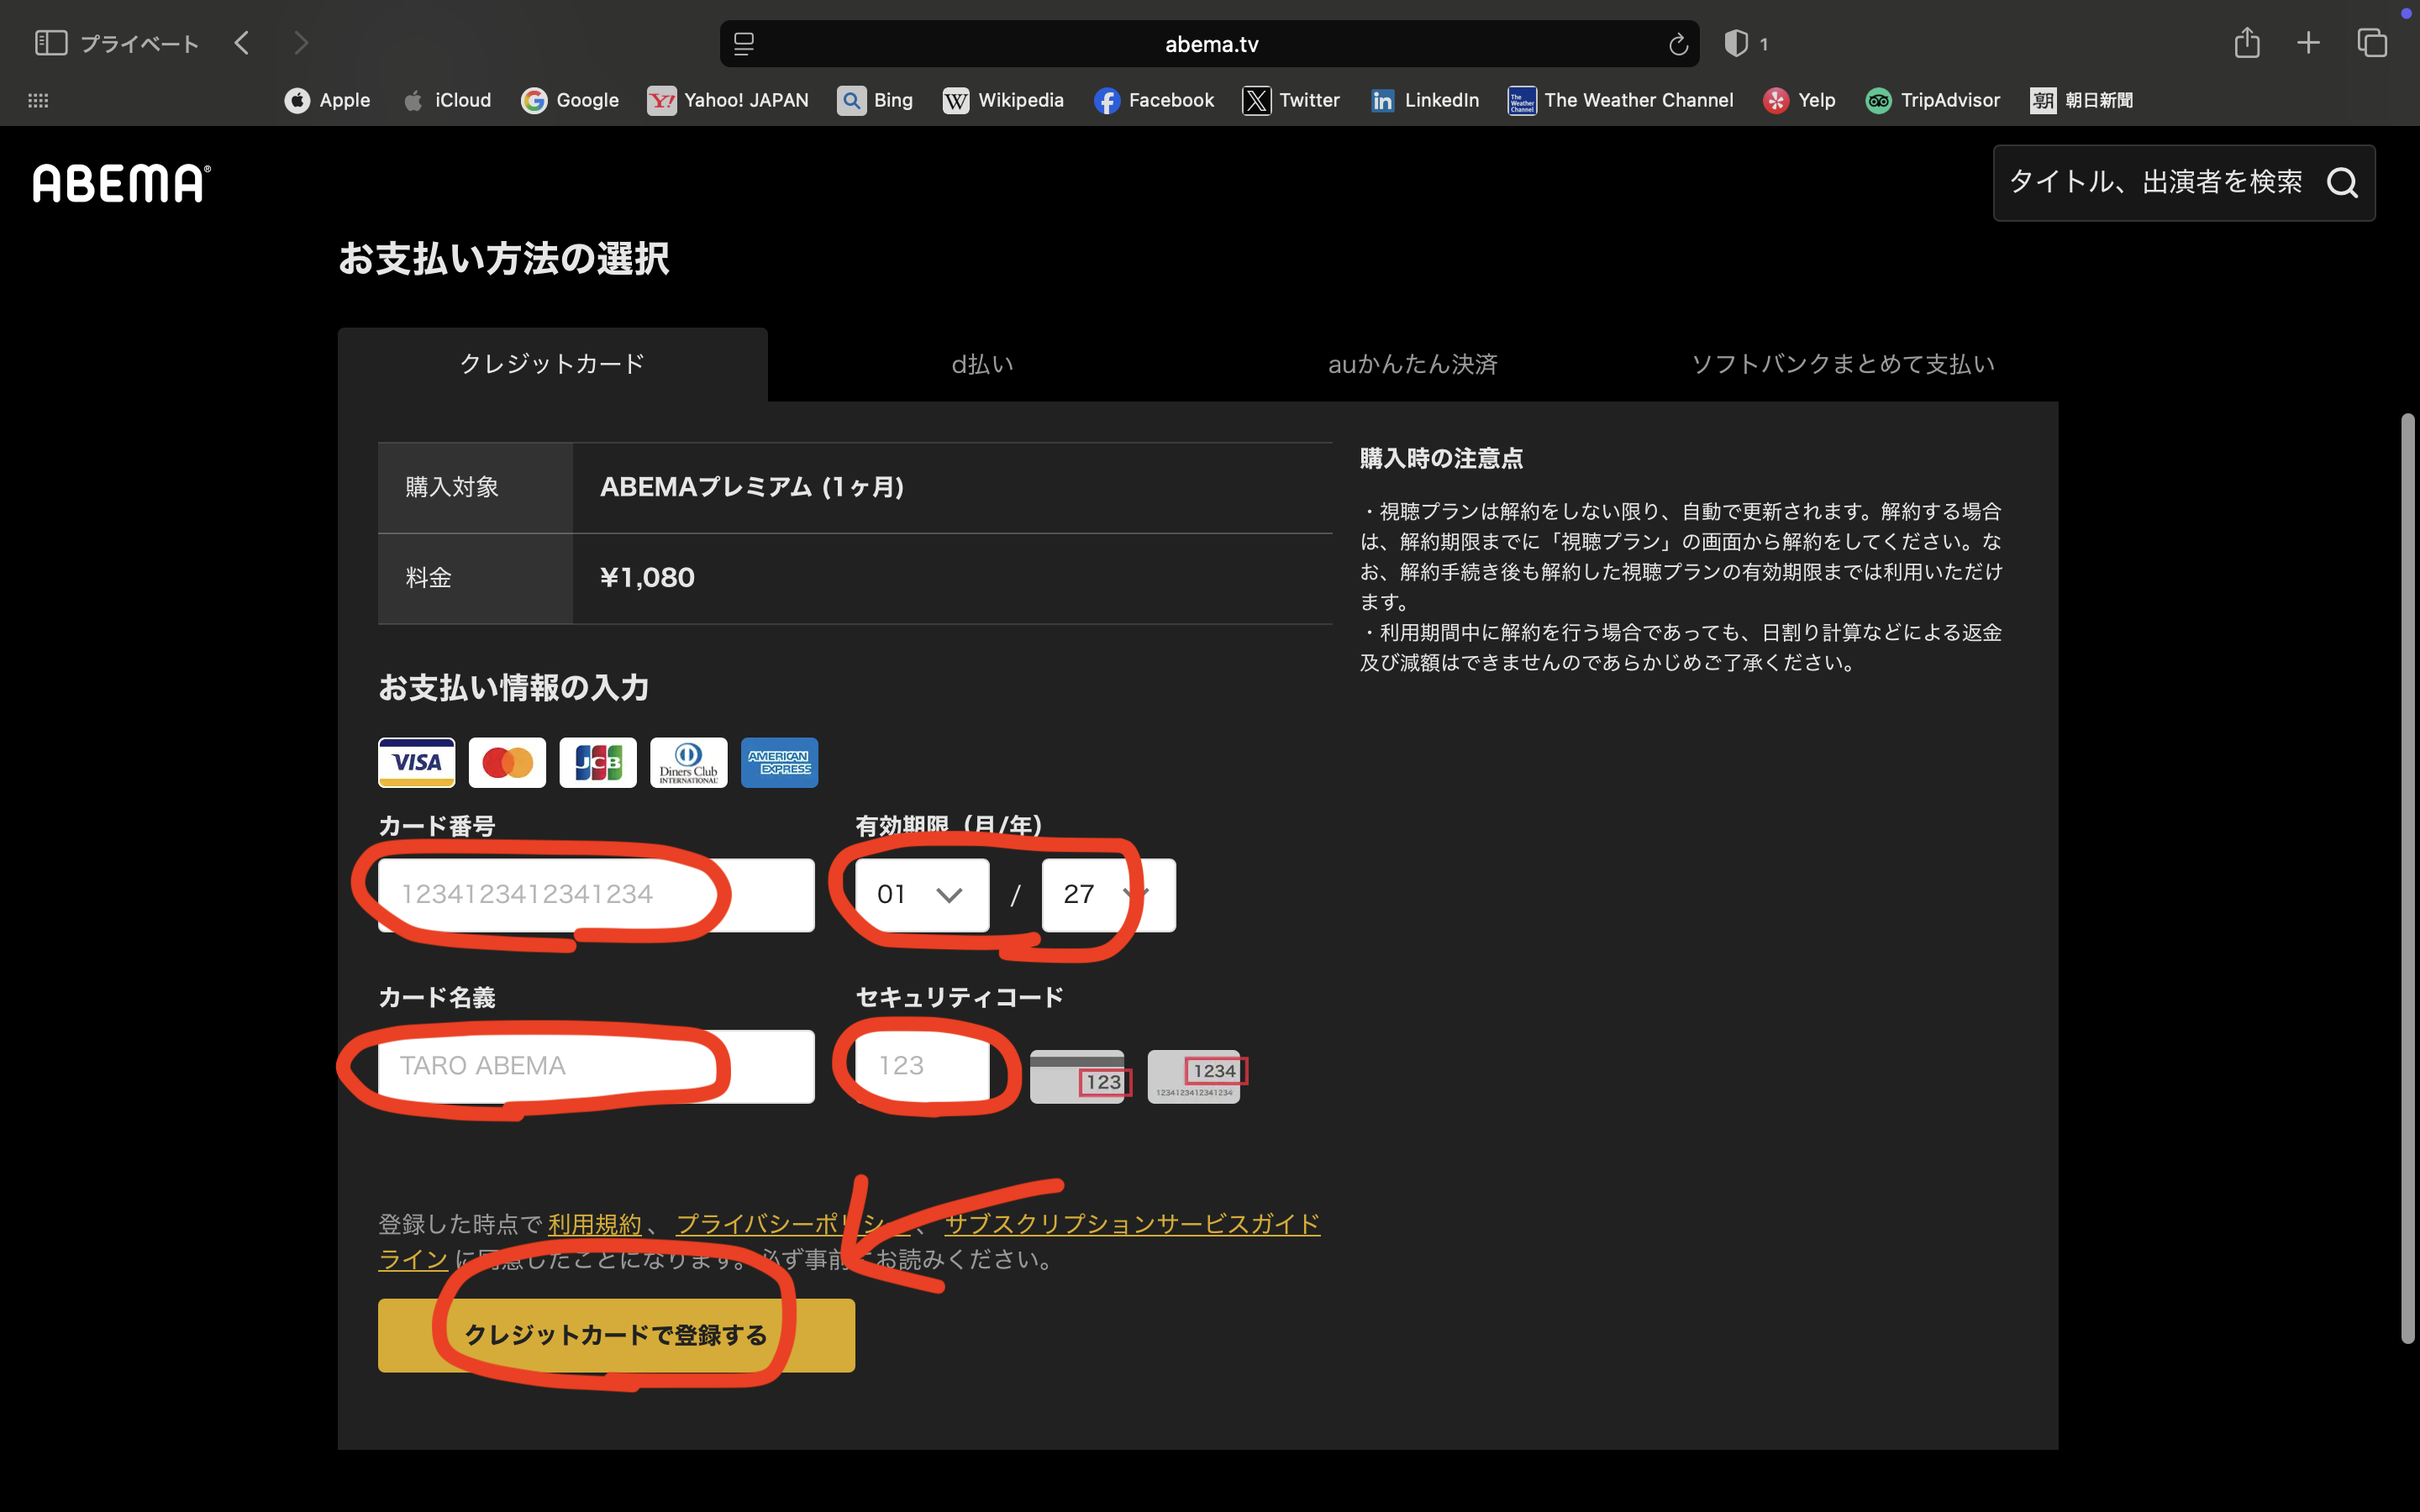Open the TripAdvisor bookmark
The height and width of the screenshot is (1512, 2420).
(1932, 100)
